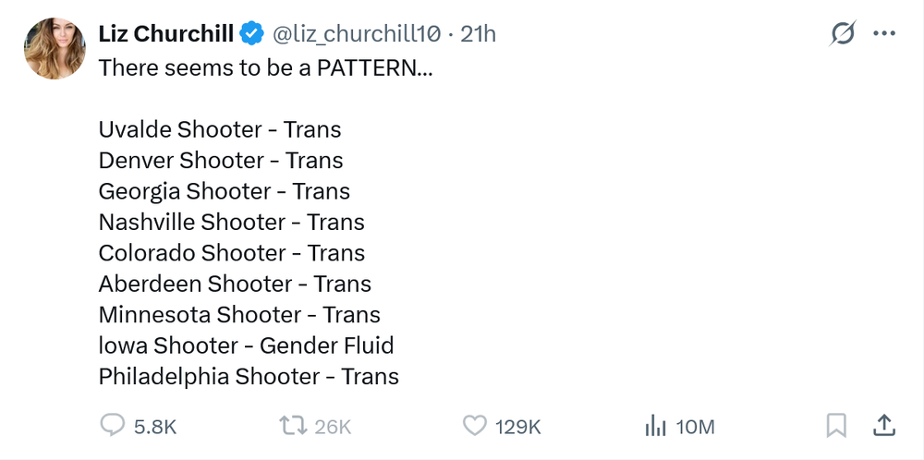This screenshot has width=924, height=460.
Task: Click the 5.8K replies count
Action: point(155,427)
